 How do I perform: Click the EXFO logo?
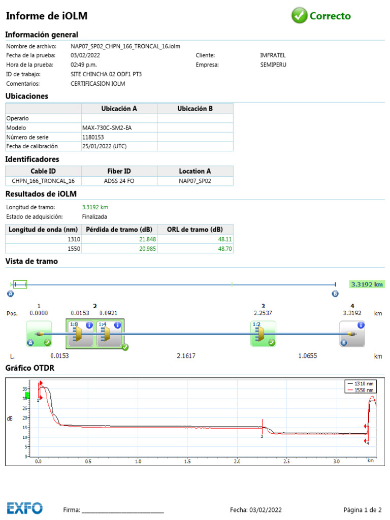point(25,508)
